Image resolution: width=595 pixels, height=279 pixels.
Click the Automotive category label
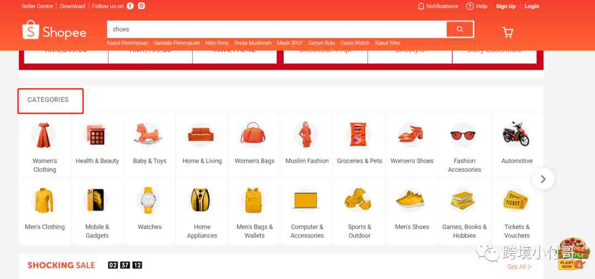point(517,161)
